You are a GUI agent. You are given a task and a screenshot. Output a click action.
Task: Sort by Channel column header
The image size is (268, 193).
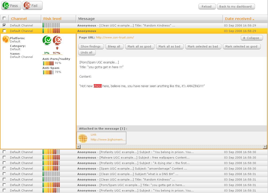coord(19,19)
